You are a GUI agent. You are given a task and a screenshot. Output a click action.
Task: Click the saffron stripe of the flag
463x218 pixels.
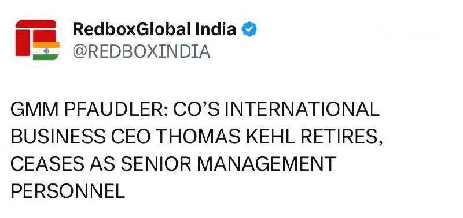point(46,44)
